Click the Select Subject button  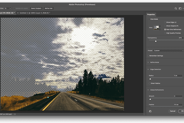[x=36, y=8]
